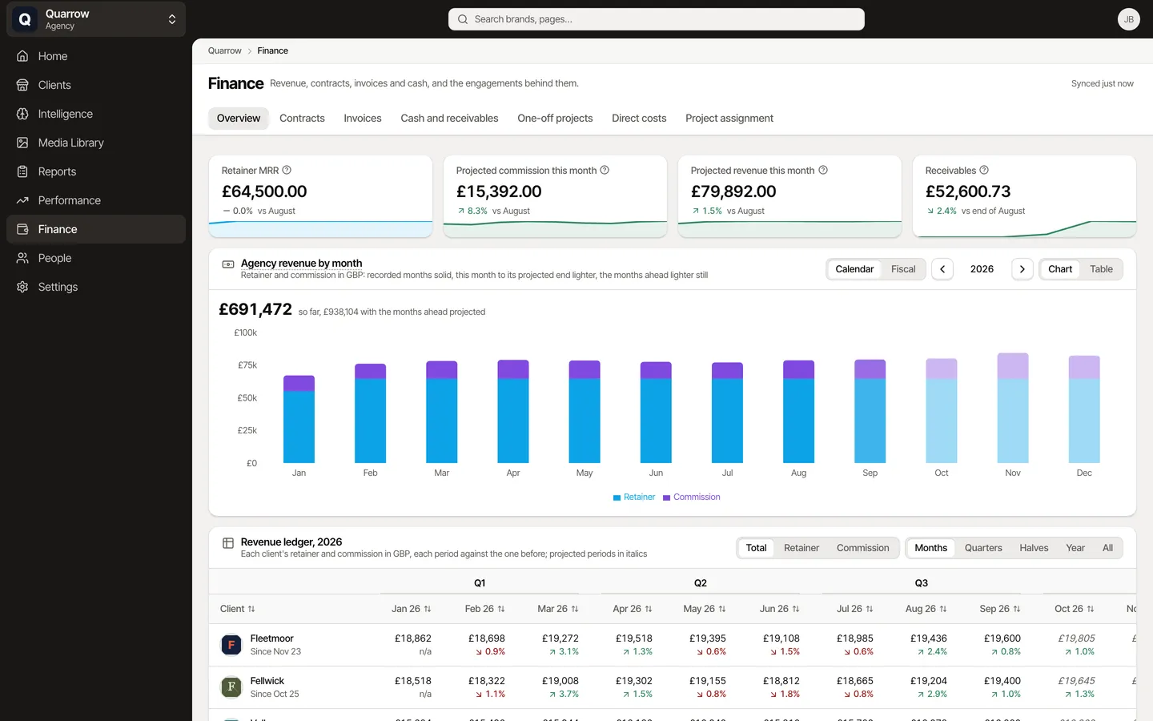
Task: Click the April bar in revenue chart
Action: (513, 411)
